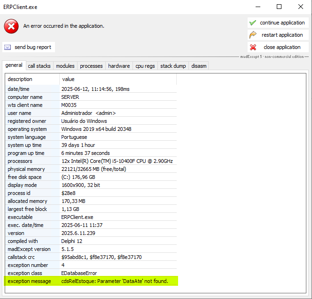Click the value column header
Image resolution: width=312 pixels, height=299 pixels.
coord(117,79)
